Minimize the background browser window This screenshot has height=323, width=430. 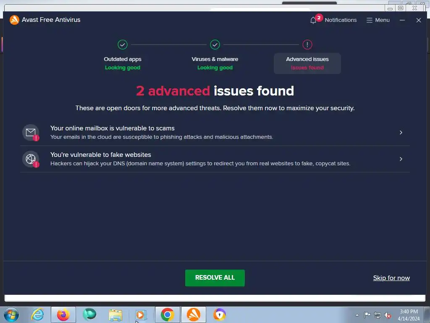[390, 8]
